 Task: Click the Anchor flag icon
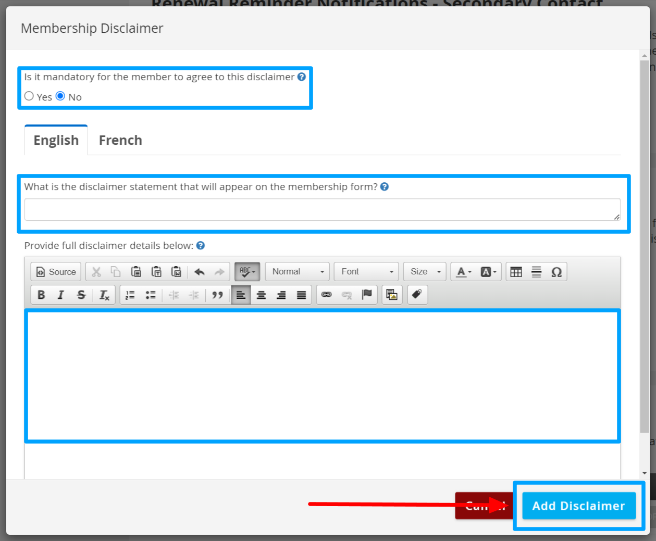tap(367, 295)
